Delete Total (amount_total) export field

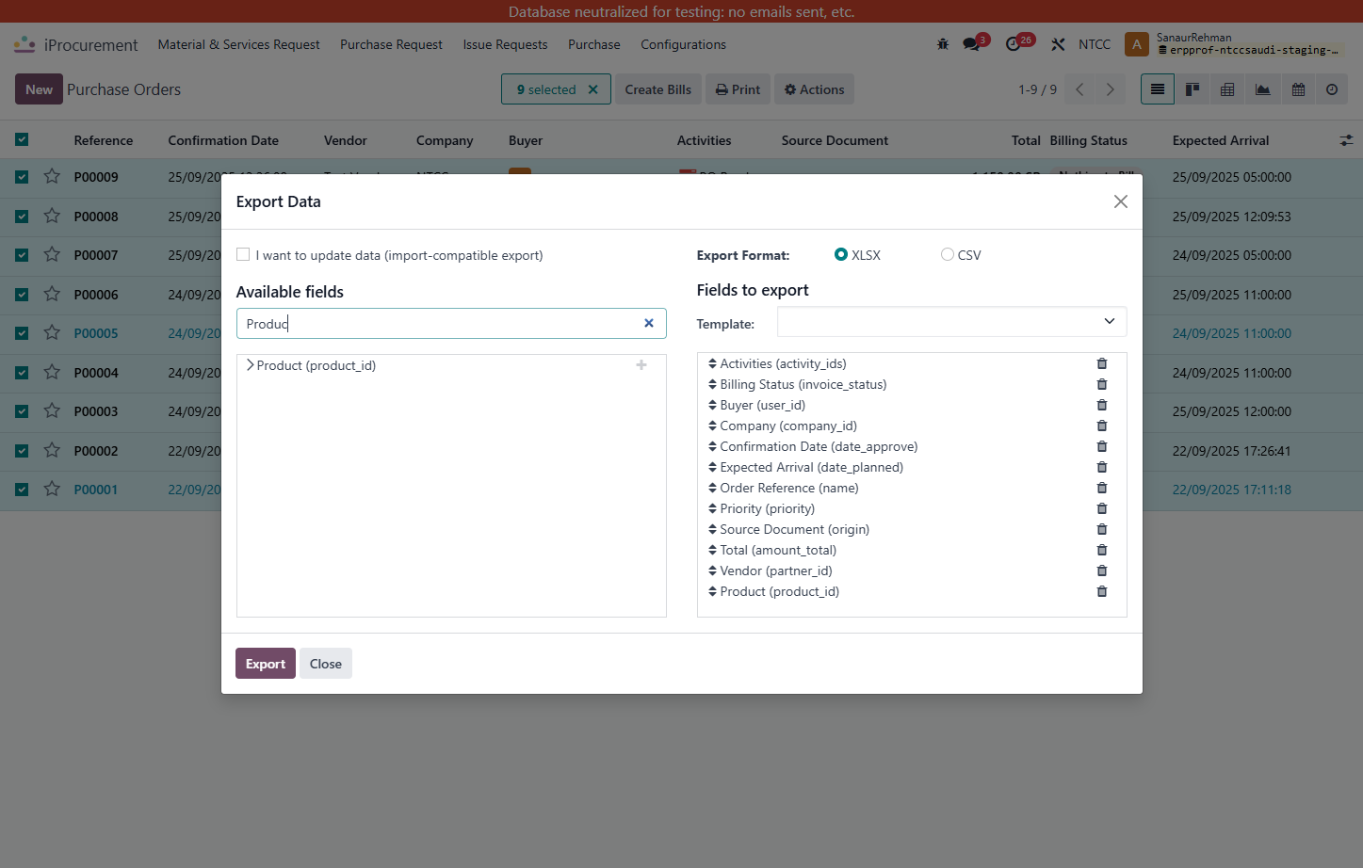pyautogui.click(x=1102, y=550)
